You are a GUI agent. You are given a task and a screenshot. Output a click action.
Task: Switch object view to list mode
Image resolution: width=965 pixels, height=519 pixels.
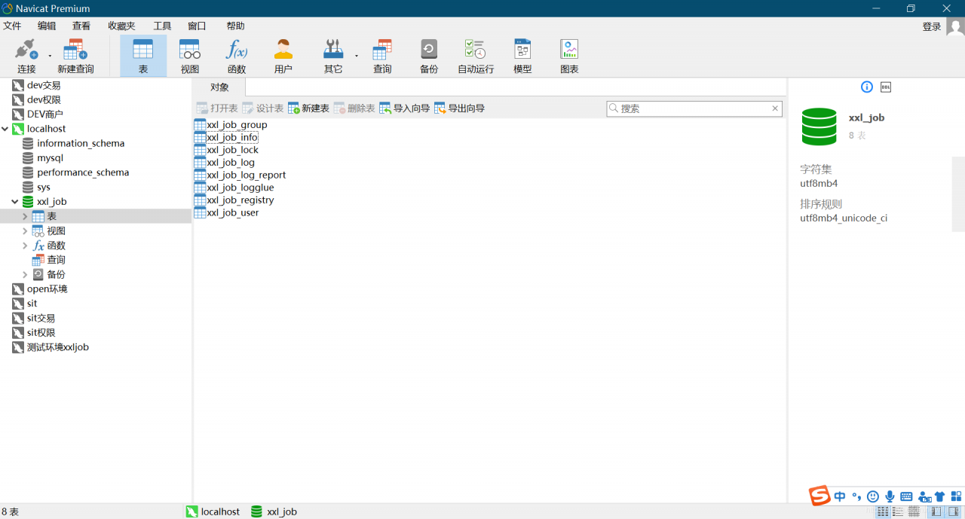[883, 511]
